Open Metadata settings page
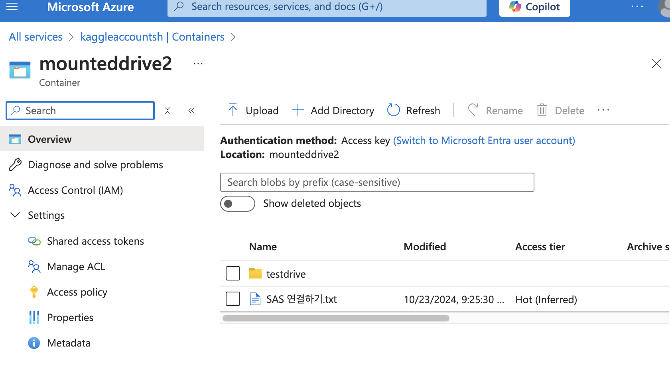Screen dimensions: 670x370 click(x=69, y=343)
